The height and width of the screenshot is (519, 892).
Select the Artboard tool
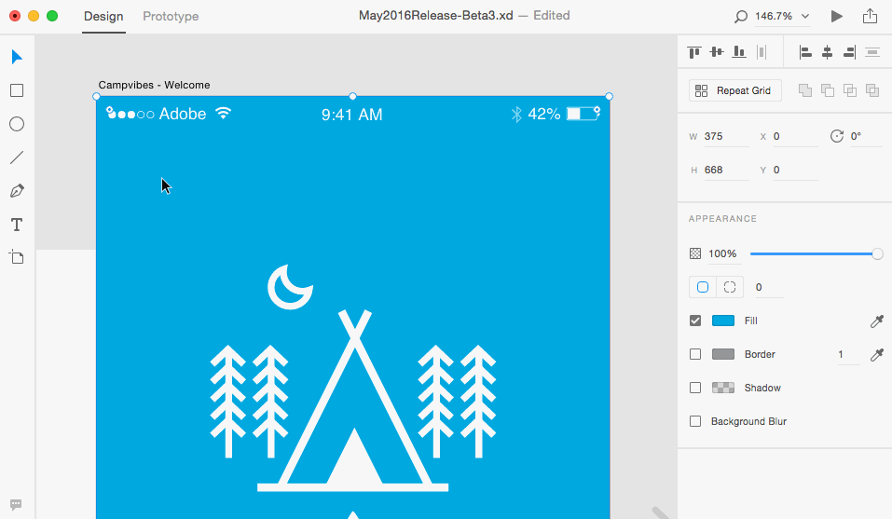(17, 257)
